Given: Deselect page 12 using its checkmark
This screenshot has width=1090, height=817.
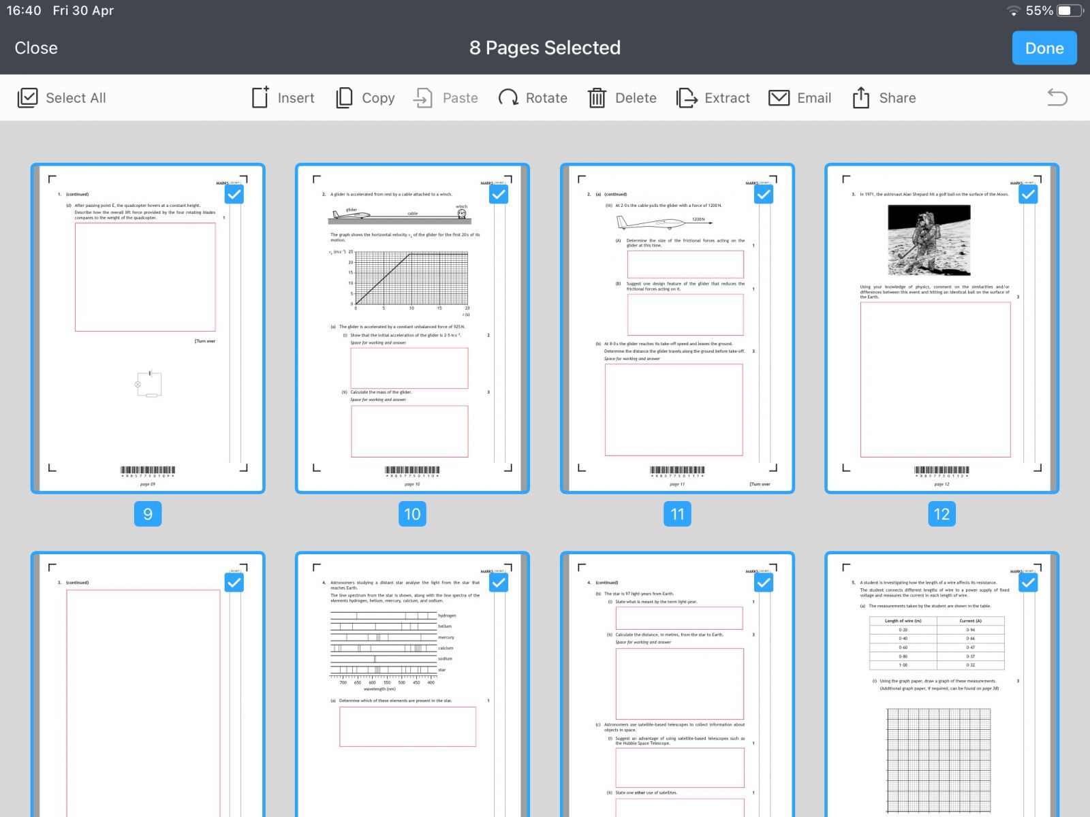Looking at the screenshot, I should [x=1028, y=195].
